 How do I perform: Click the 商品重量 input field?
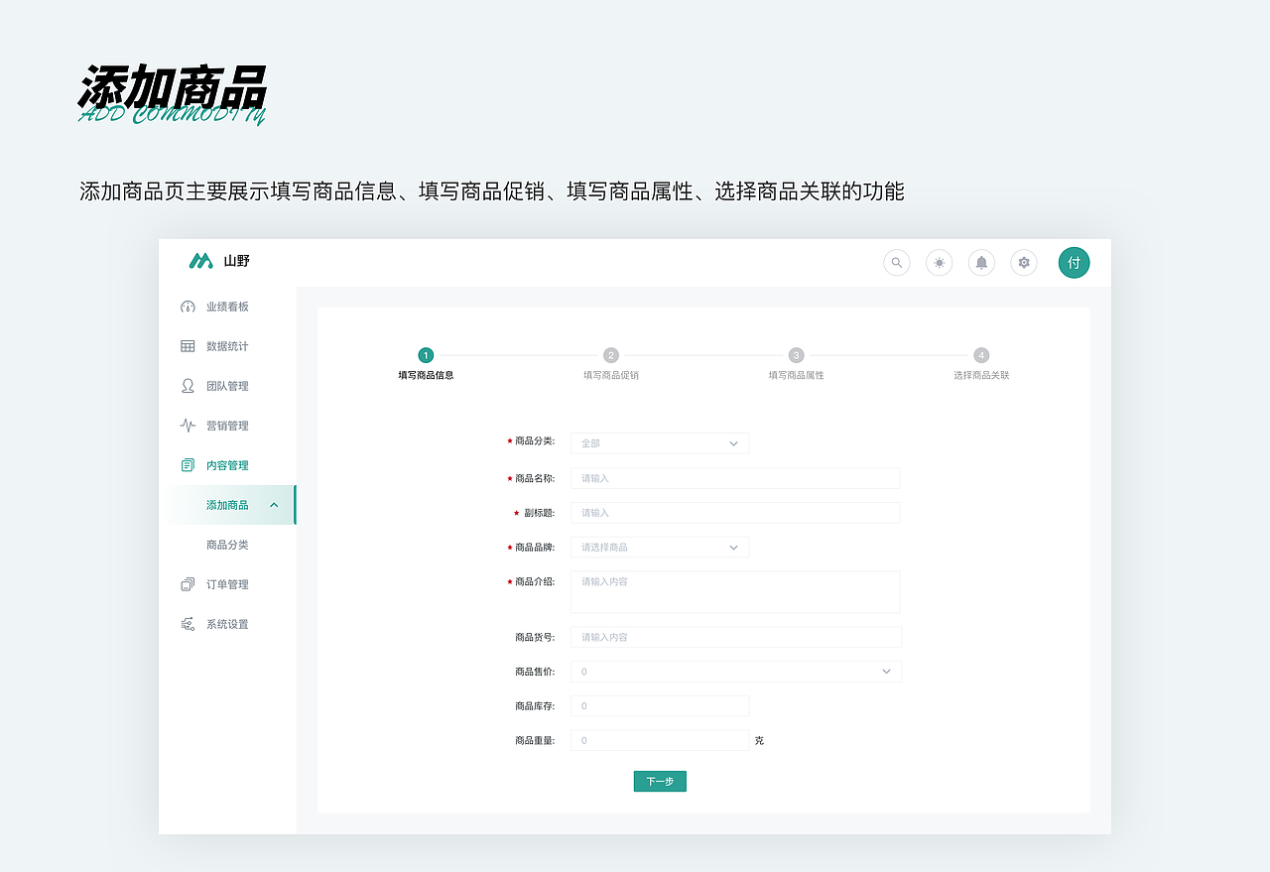(660, 740)
